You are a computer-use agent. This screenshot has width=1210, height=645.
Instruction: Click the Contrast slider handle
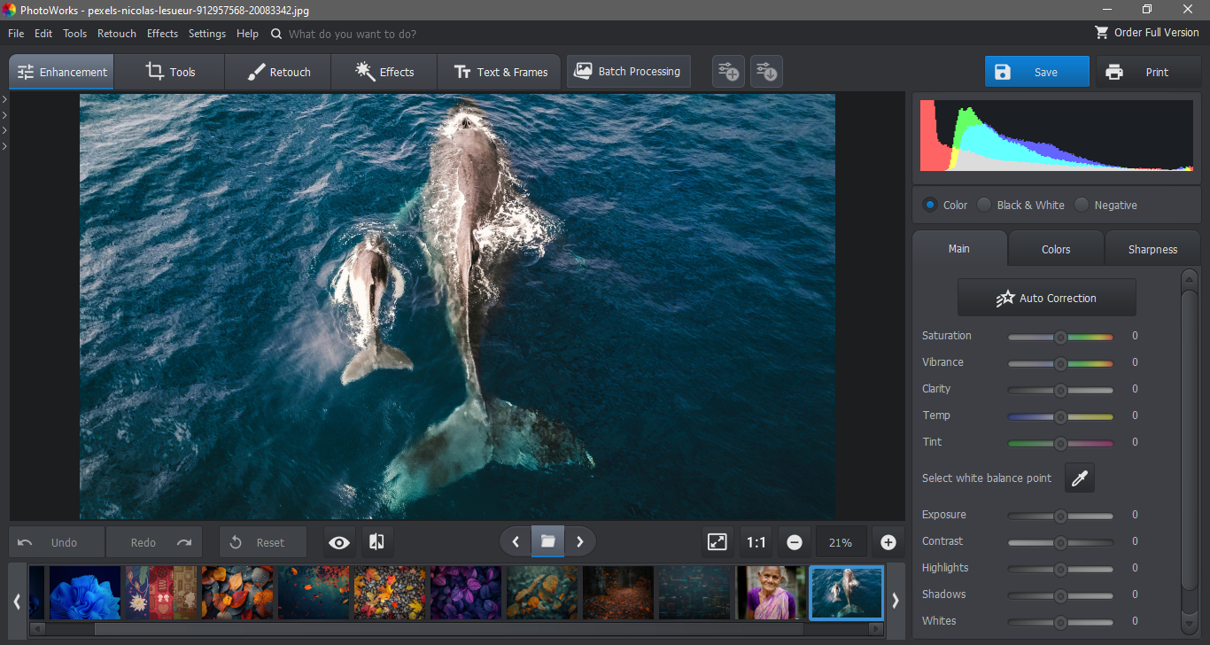pos(1060,542)
